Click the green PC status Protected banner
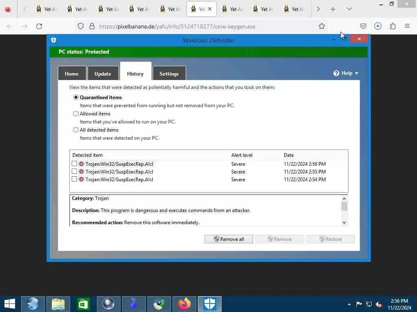The height and width of the screenshot is (312, 417). (x=209, y=52)
